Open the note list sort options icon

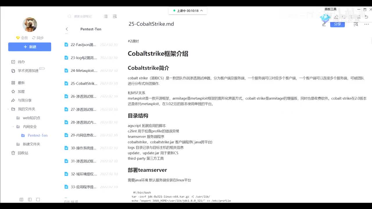coord(115,17)
